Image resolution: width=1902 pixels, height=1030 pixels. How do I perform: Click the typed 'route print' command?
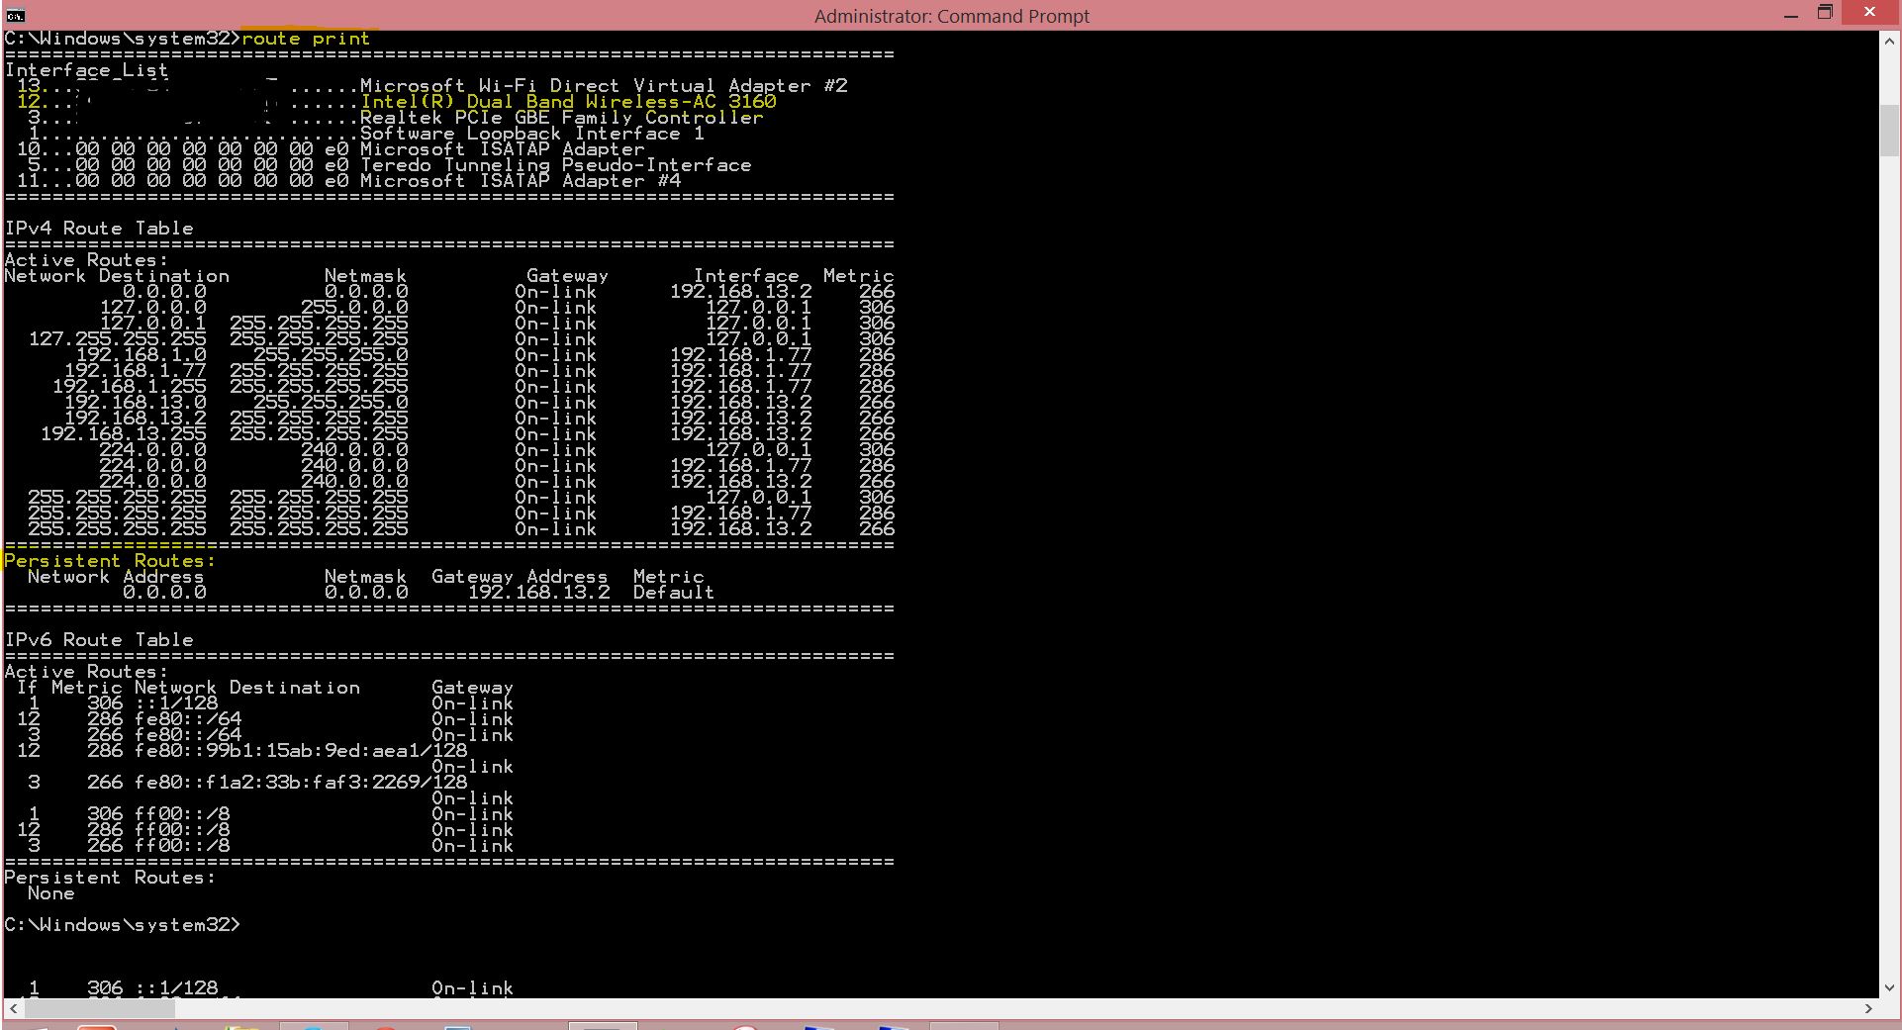[x=305, y=39]
